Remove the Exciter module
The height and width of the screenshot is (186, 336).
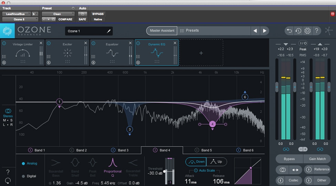click(x=85, y=43)
